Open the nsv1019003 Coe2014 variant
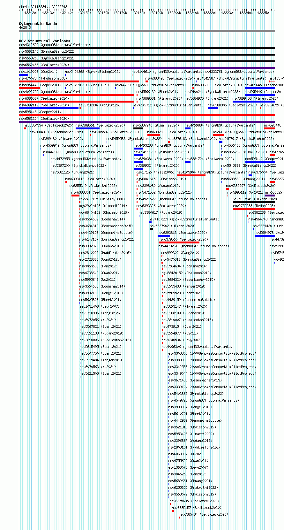284x530 pixels. click(38, 72)
